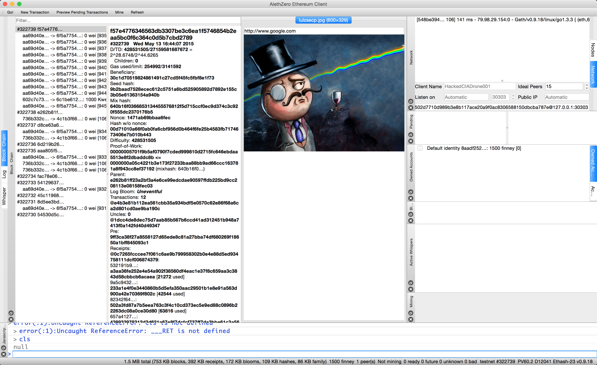Select block #322730 54530d5c
The width and height of the screenshot is (597, 365).
click(x=61, y=215)
